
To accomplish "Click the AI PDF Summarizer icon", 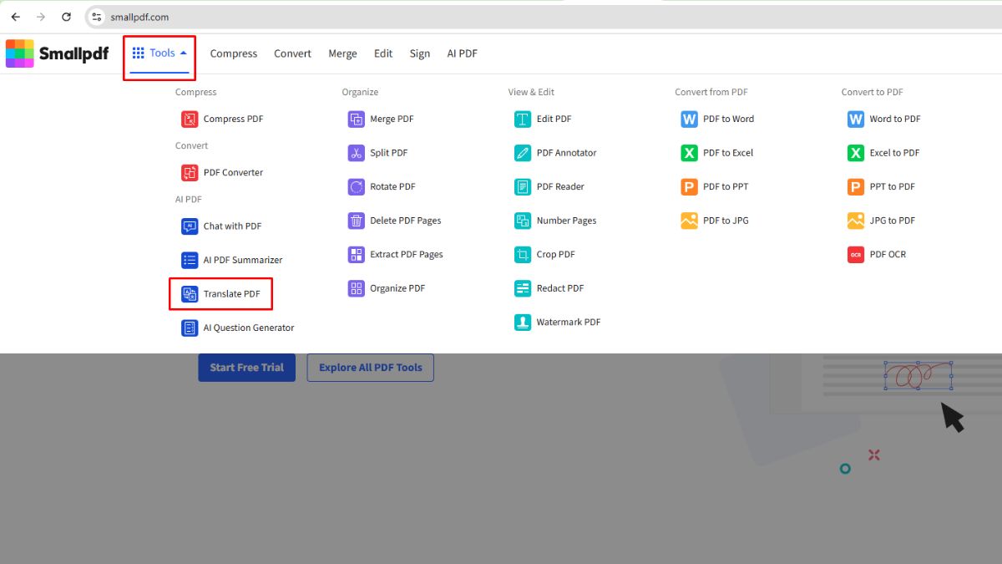I will pos(190,260).
